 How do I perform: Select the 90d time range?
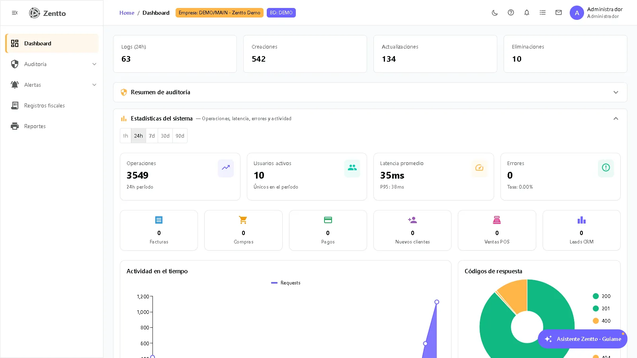pos(180,136)
